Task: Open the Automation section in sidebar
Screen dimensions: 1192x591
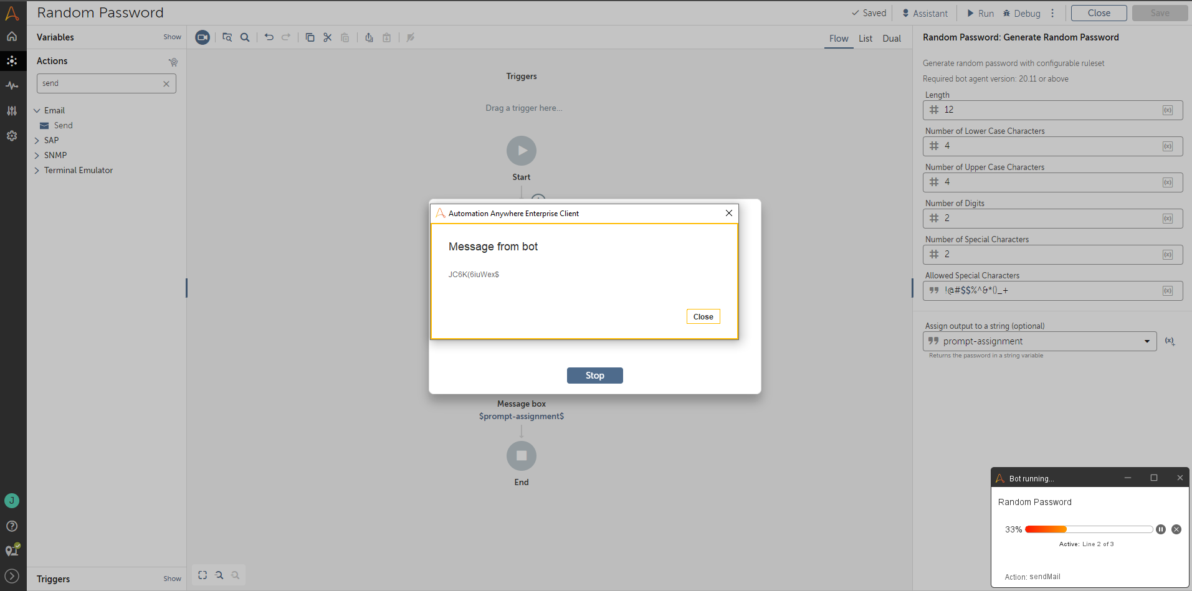Action: click(12, 60)
